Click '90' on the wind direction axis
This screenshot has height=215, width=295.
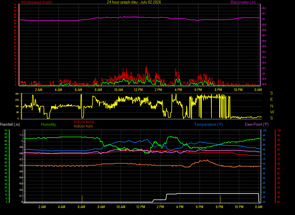[18, 113]
